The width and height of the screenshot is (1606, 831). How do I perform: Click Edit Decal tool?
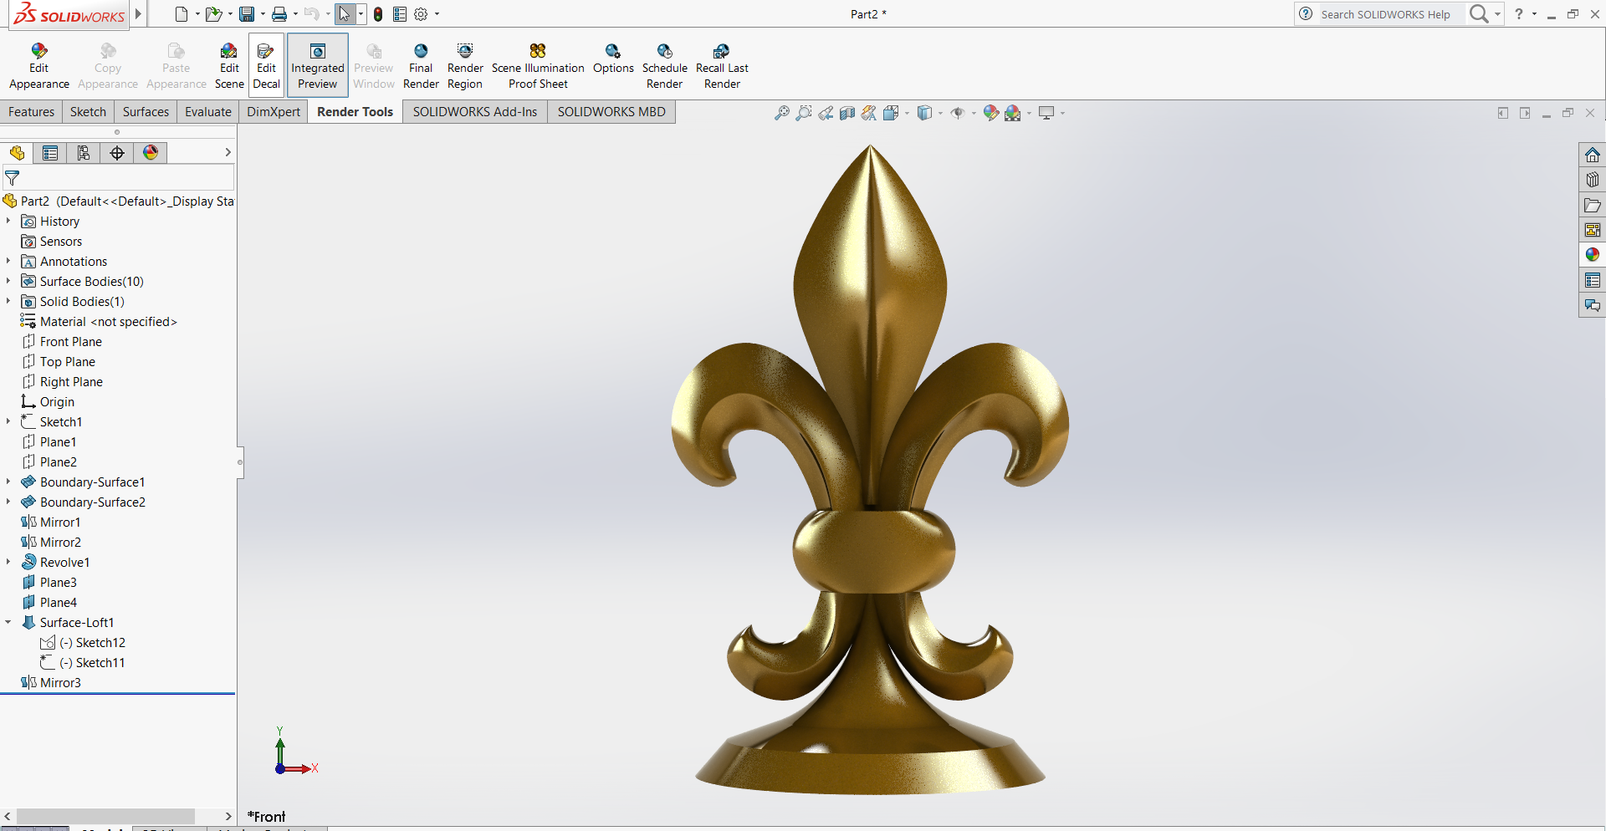coord(266,66)
